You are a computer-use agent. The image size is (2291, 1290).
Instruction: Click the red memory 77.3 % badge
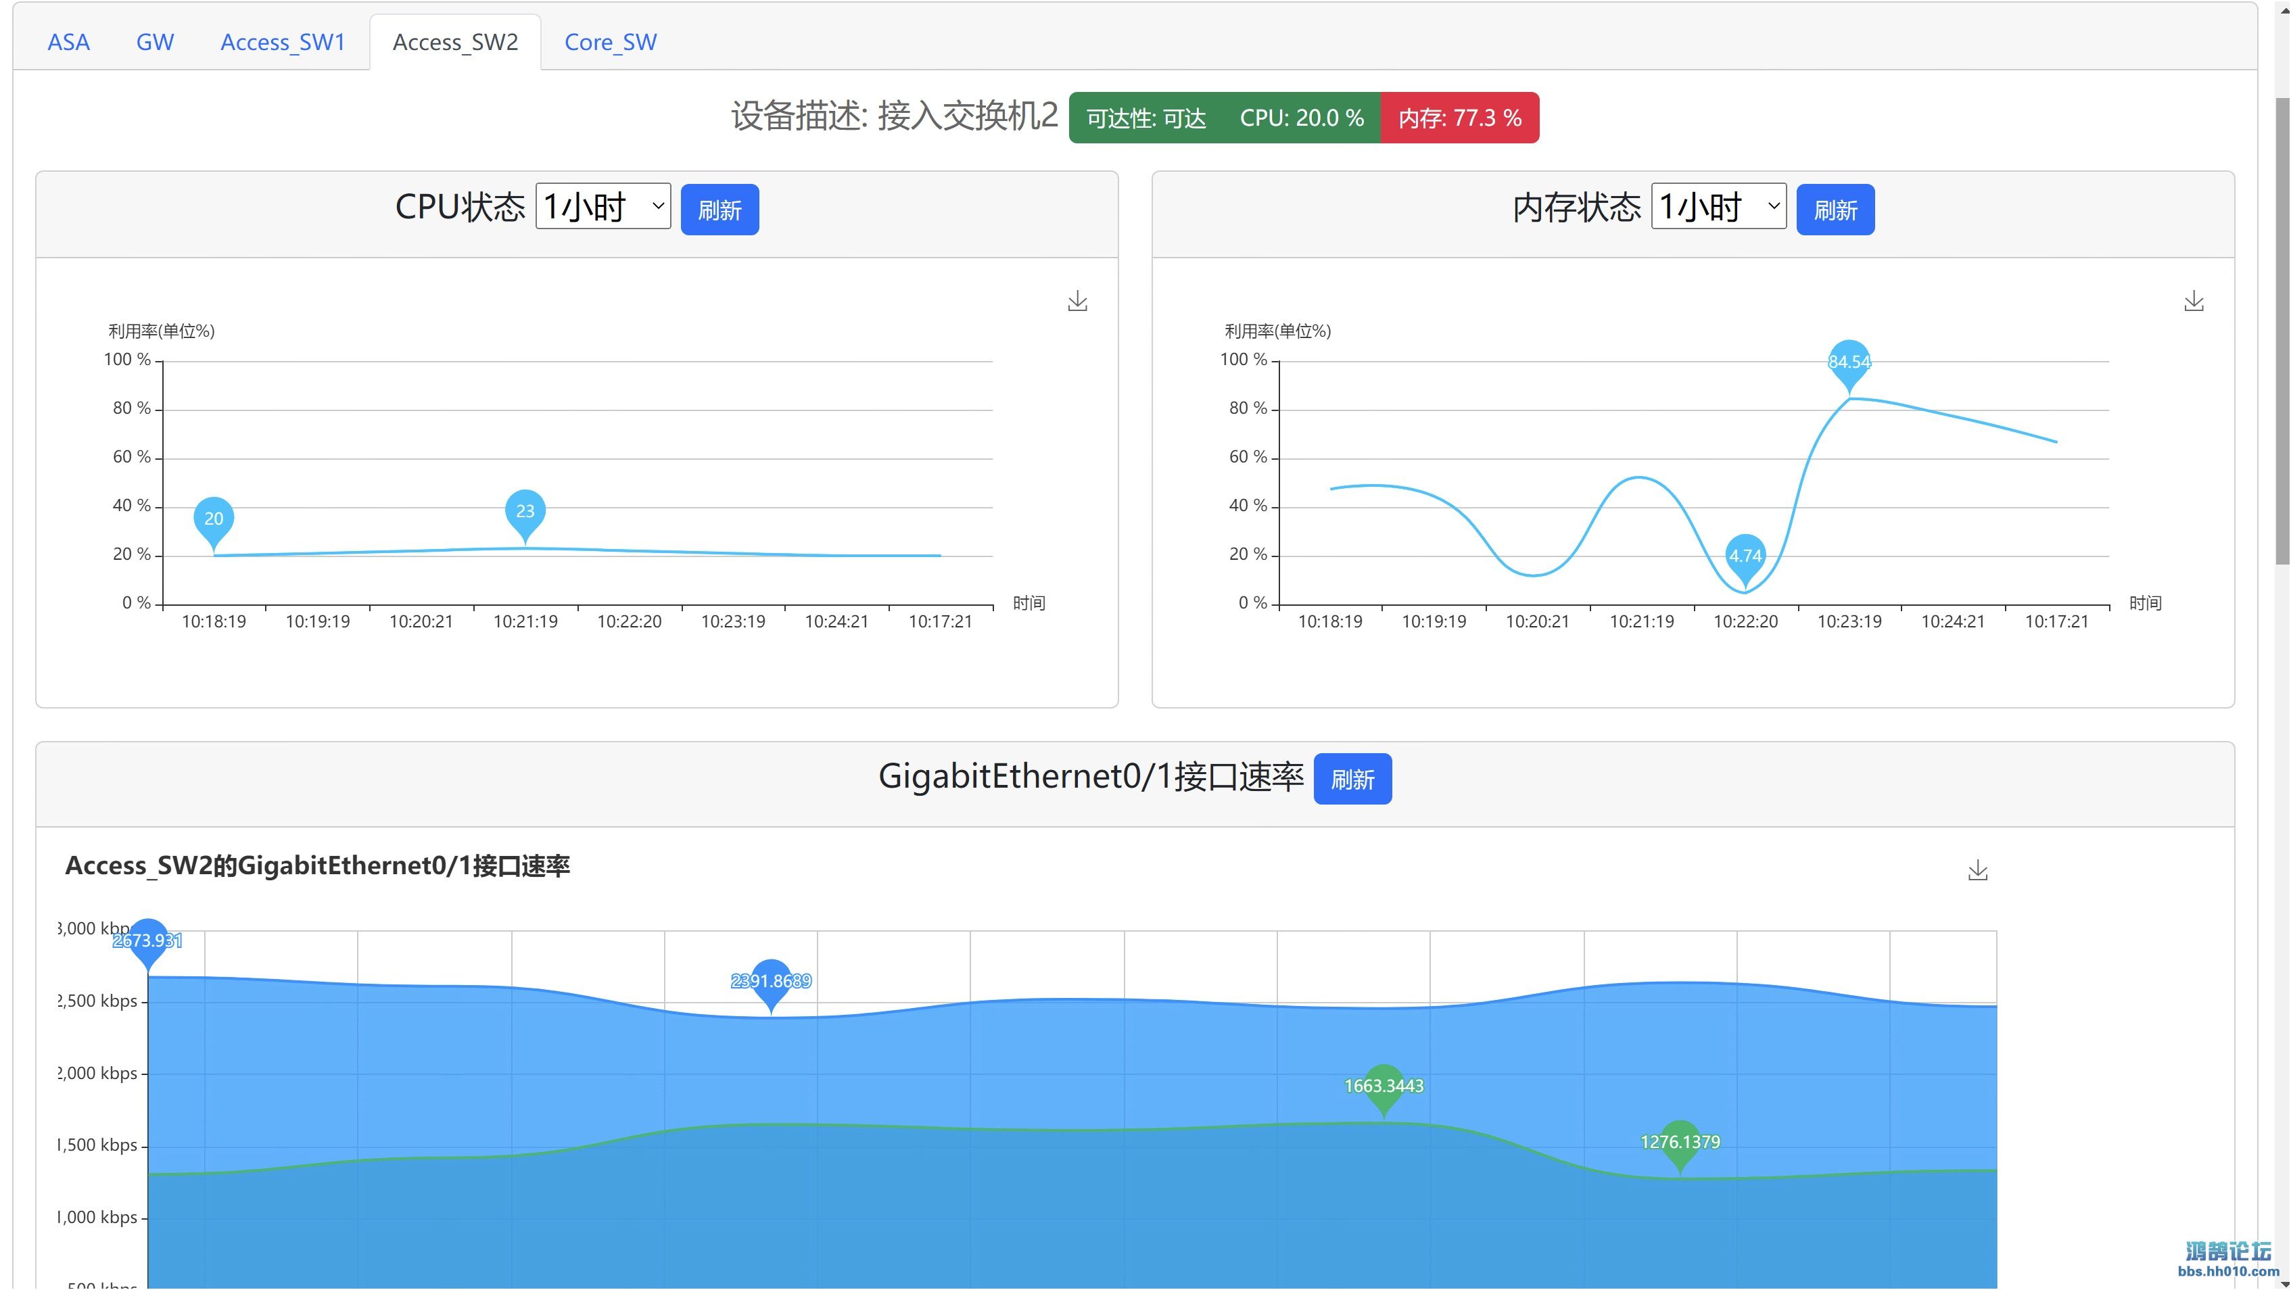click(x=1459, y=118)
